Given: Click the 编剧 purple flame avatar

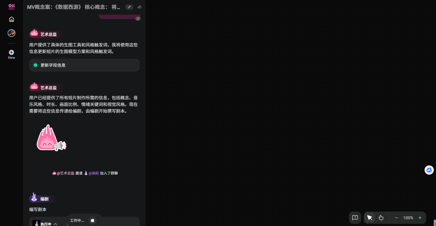Looking at the screenshot, I should click(34, 197).
